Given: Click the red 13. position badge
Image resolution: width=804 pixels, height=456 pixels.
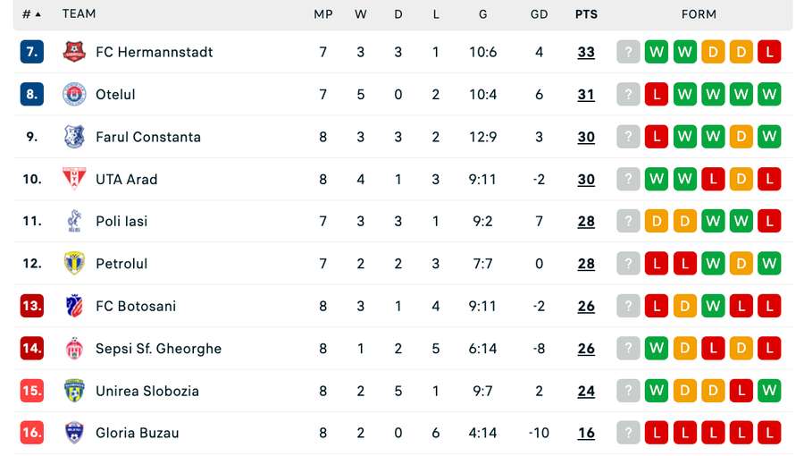Looking at the screenshot, I should point(32,306).
